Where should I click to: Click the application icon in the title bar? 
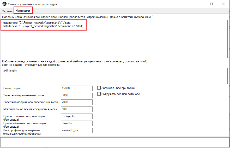tap(4, 4)
